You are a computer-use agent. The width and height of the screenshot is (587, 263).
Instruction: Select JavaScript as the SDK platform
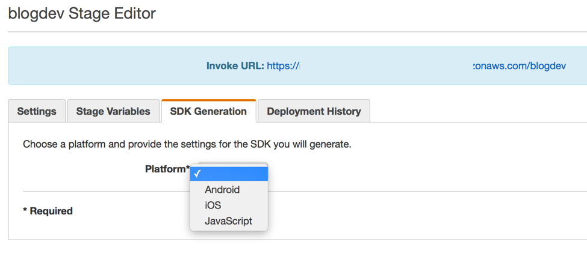(x=228, y=221)
